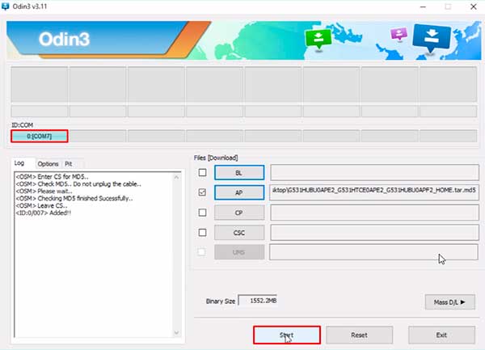Viewport: 485px width, 350px height.
Task: Click the log scrollbar down arrow
Action: click(x=176, y=333)
